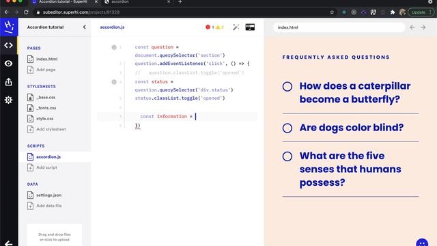Viewport: 437px width, 246px height.
Task: Open the chat help bubble
Action: (422, 243)
